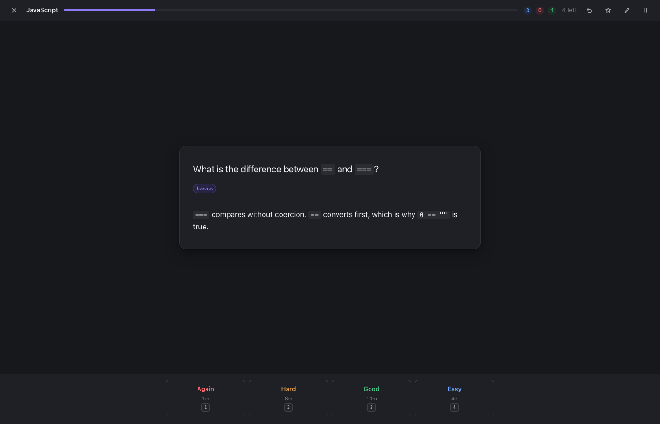Close the JavaScript review session
Screen dimensions: 660x424
click(x=14, y=10)
